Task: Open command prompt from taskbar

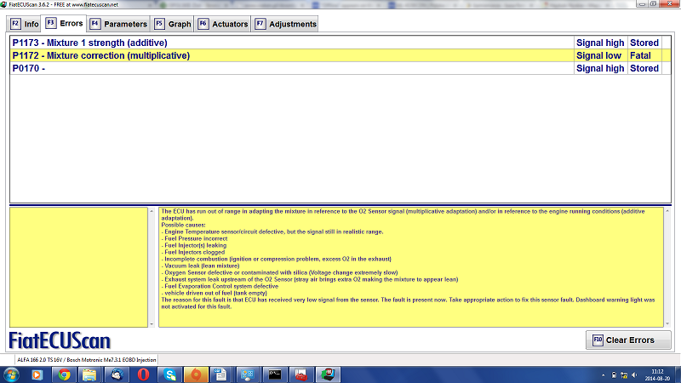Action: pos(274,374)
